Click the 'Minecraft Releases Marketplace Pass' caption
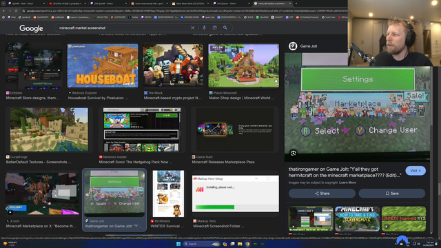Screen dimensions: 441x248 click(x=223, y=162)
